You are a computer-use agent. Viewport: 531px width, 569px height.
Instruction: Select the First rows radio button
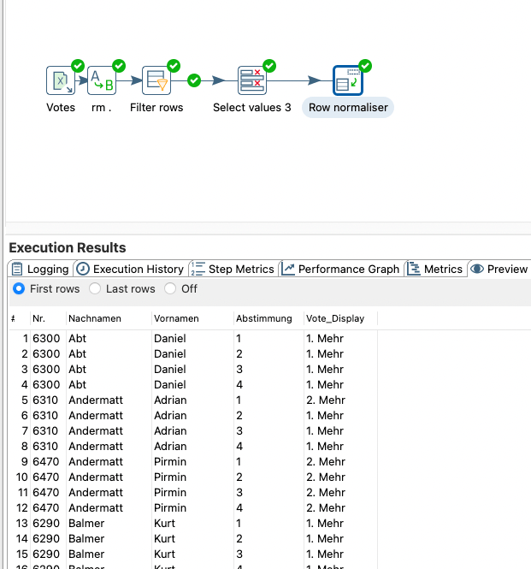(x=19, y=289)
